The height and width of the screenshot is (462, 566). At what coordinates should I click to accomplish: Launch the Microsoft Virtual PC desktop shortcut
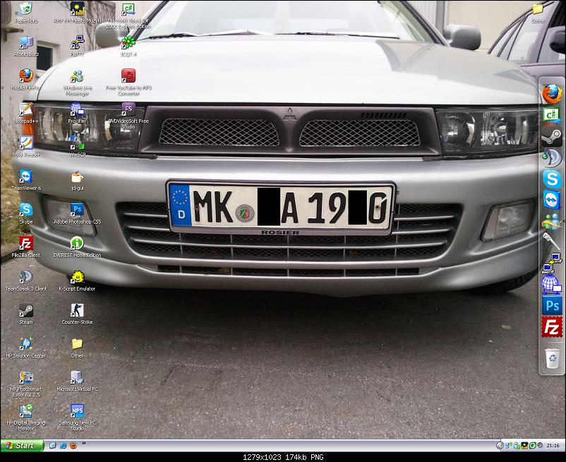pyautogui.click(x=77, y=377)
